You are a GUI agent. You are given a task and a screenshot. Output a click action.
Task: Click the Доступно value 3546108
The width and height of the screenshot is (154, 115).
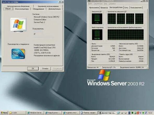pyautogui.click(x=140, y=48)
